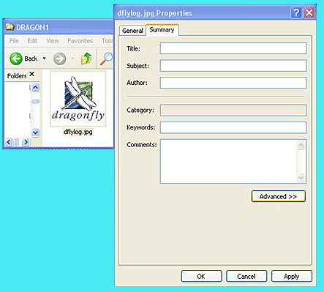This screenshot has height=292, width=324.
Task: Click Folders pane scroll left arrow
Action: click(x=9, y=142)
